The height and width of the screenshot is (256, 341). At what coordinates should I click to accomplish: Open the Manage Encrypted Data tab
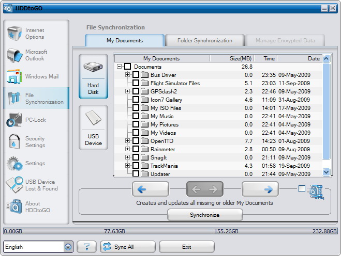click(285, 40)
